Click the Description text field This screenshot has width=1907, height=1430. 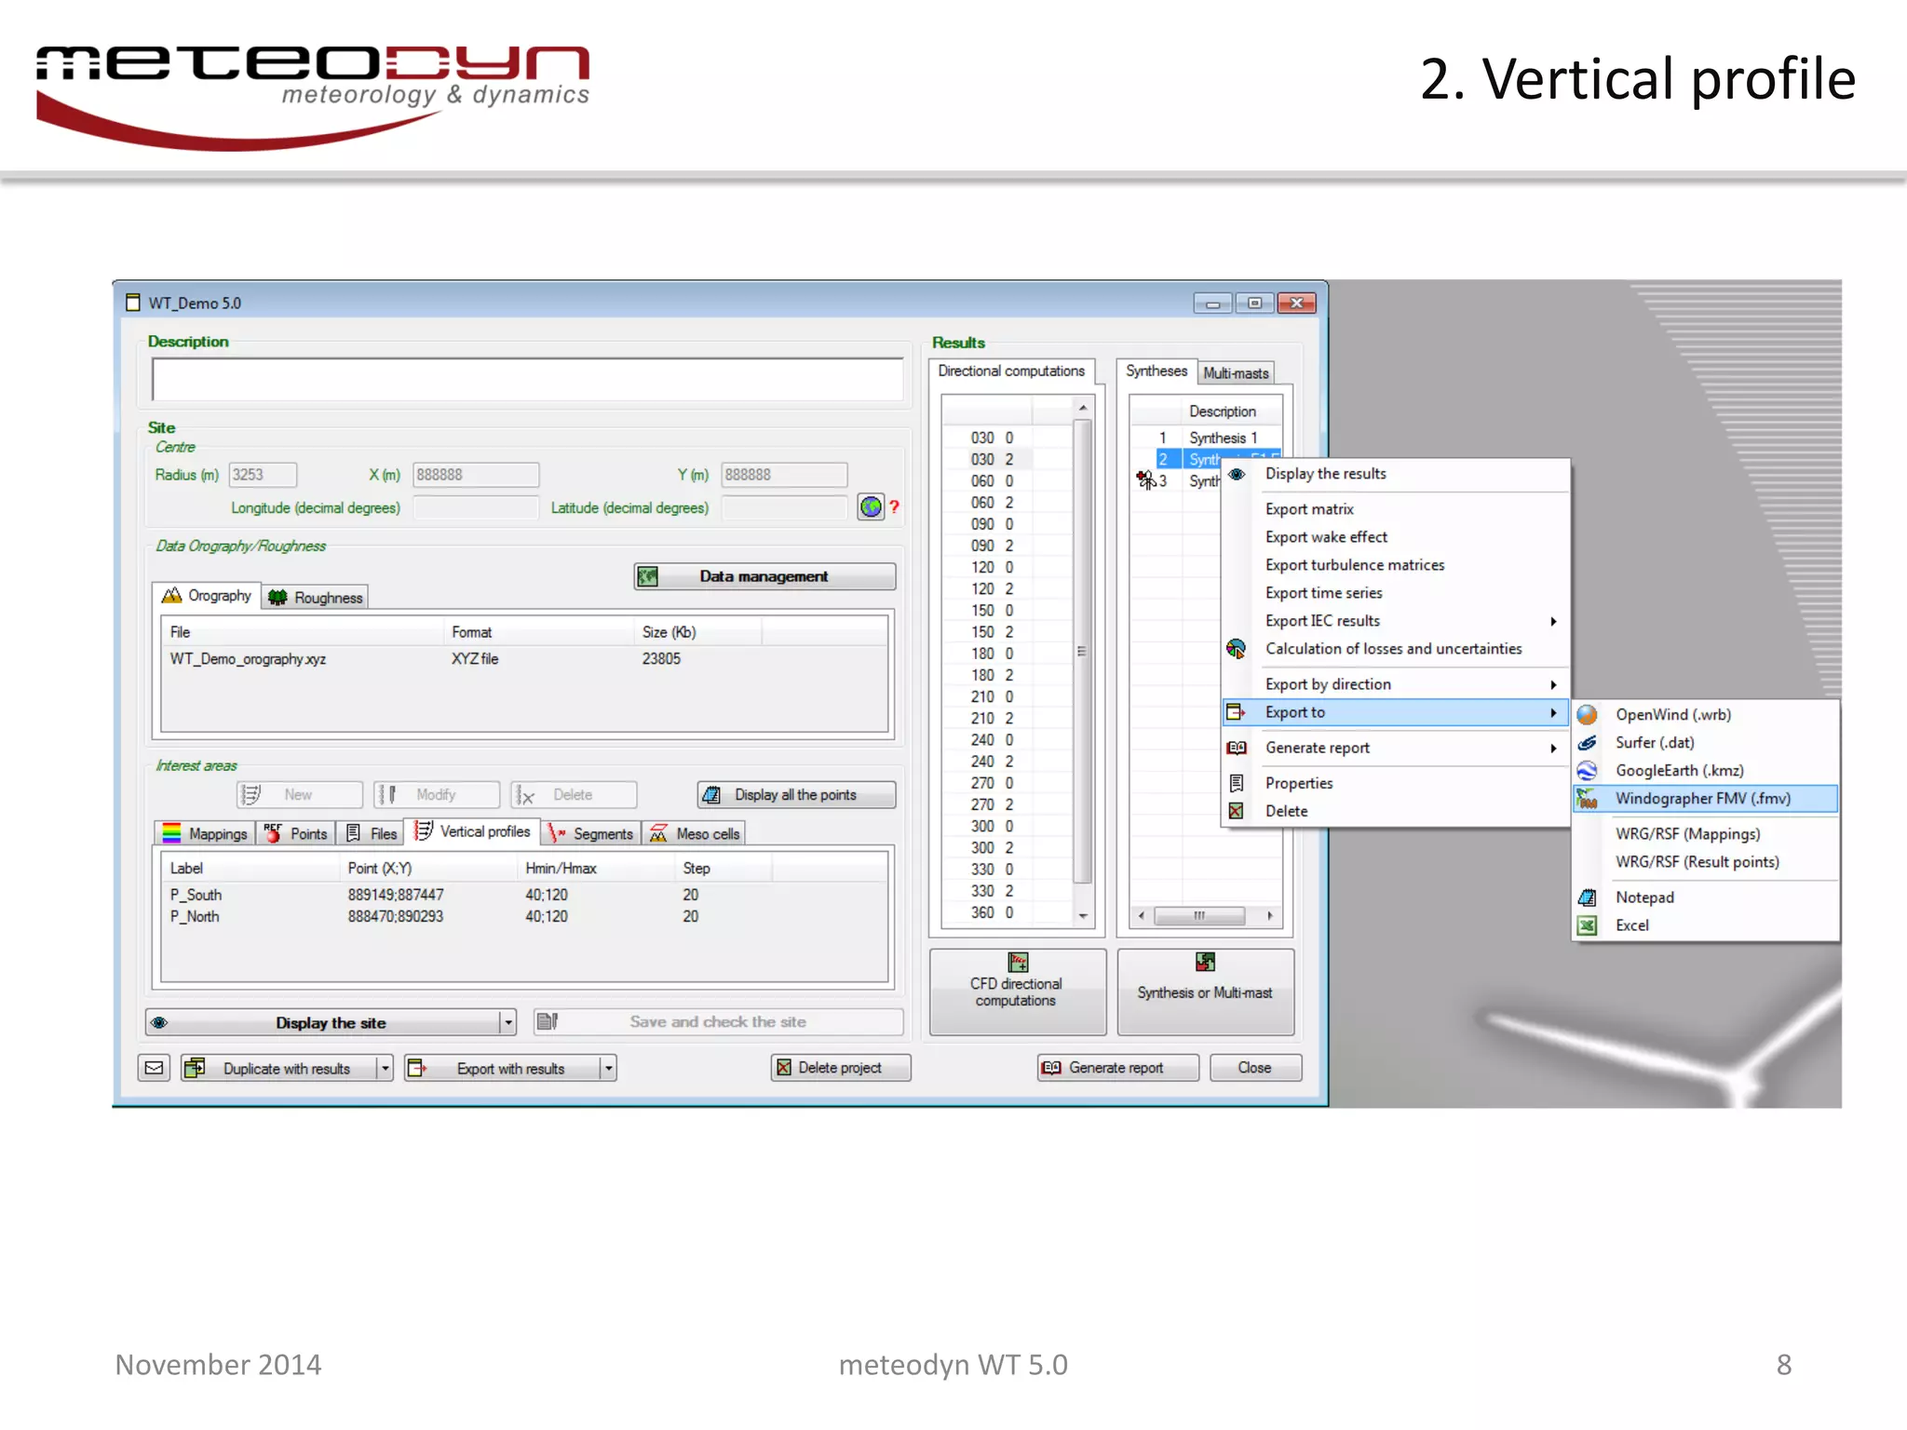[x=527, y=379]
